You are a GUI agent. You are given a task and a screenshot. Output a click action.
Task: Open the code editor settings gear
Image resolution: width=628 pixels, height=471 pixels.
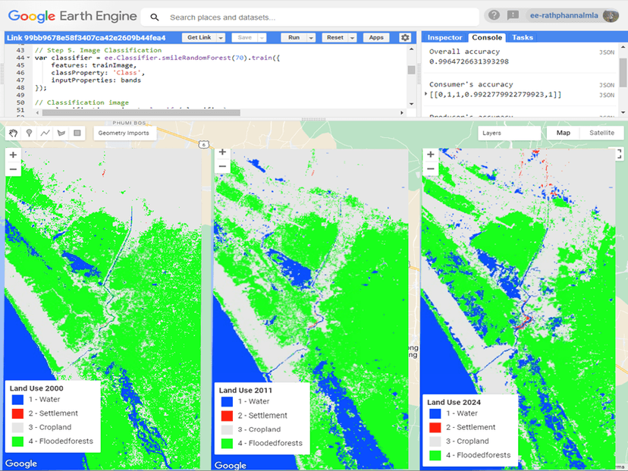click(x=405, y=38)
